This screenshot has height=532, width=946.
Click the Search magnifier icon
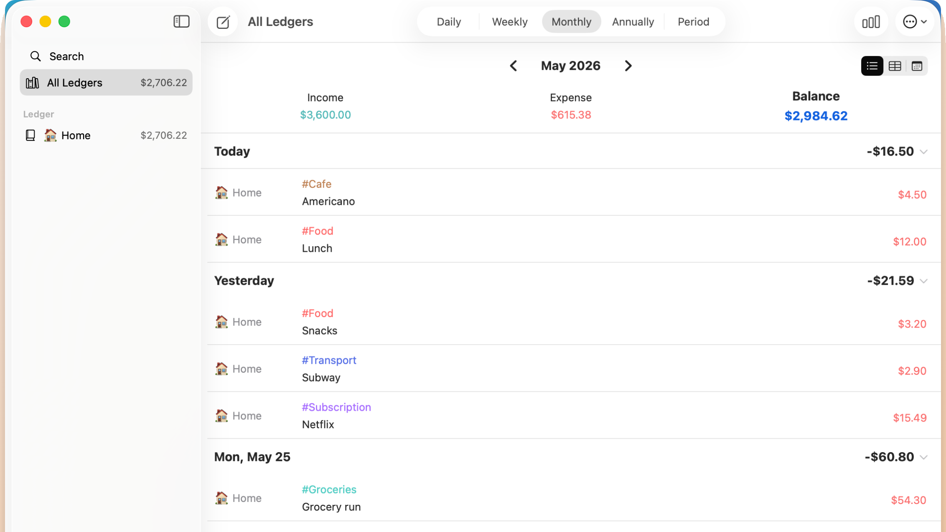(36, 56)
